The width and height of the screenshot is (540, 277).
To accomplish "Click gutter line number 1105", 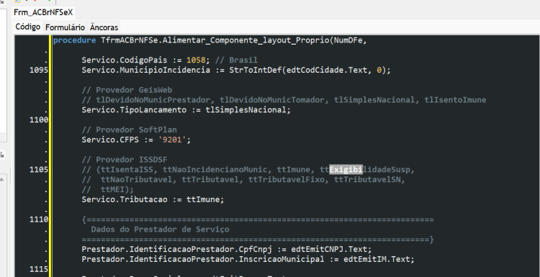I will coord(39,170).
